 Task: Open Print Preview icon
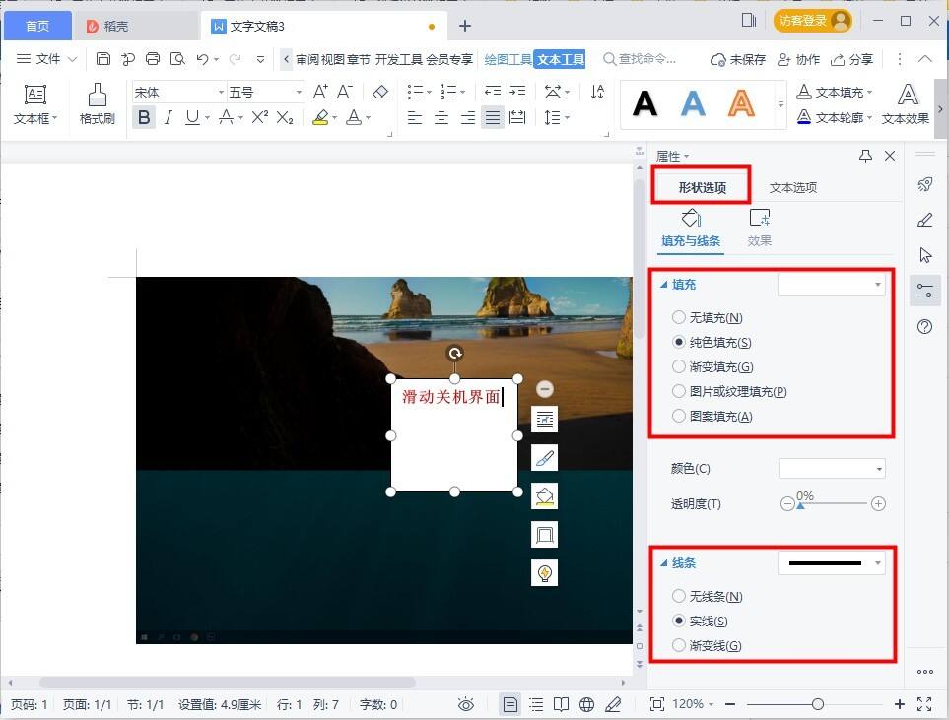[x=177, y=59]
